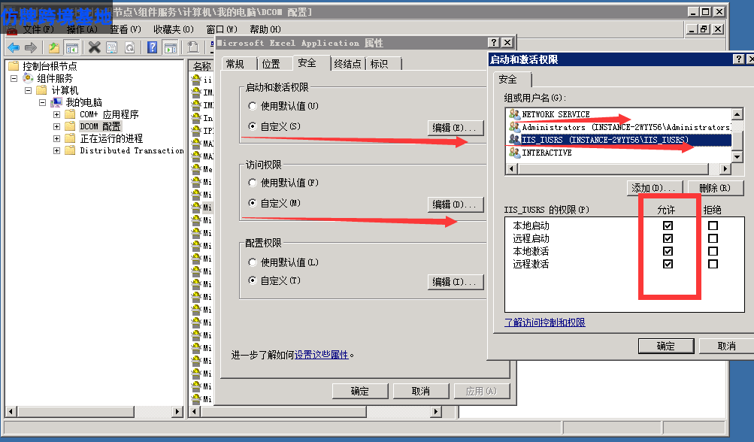
Task: Select the 计算机 folder icon in the tree
Action: (x=42, y=90)
